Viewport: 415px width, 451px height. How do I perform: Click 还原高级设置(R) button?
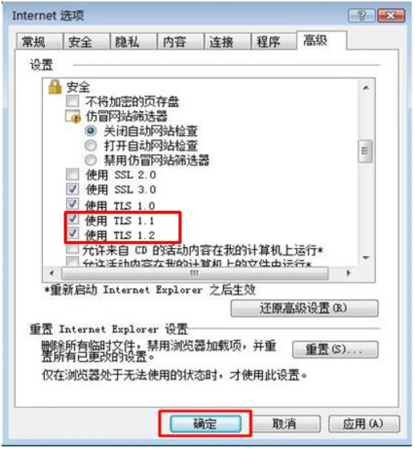coord(305,308)
